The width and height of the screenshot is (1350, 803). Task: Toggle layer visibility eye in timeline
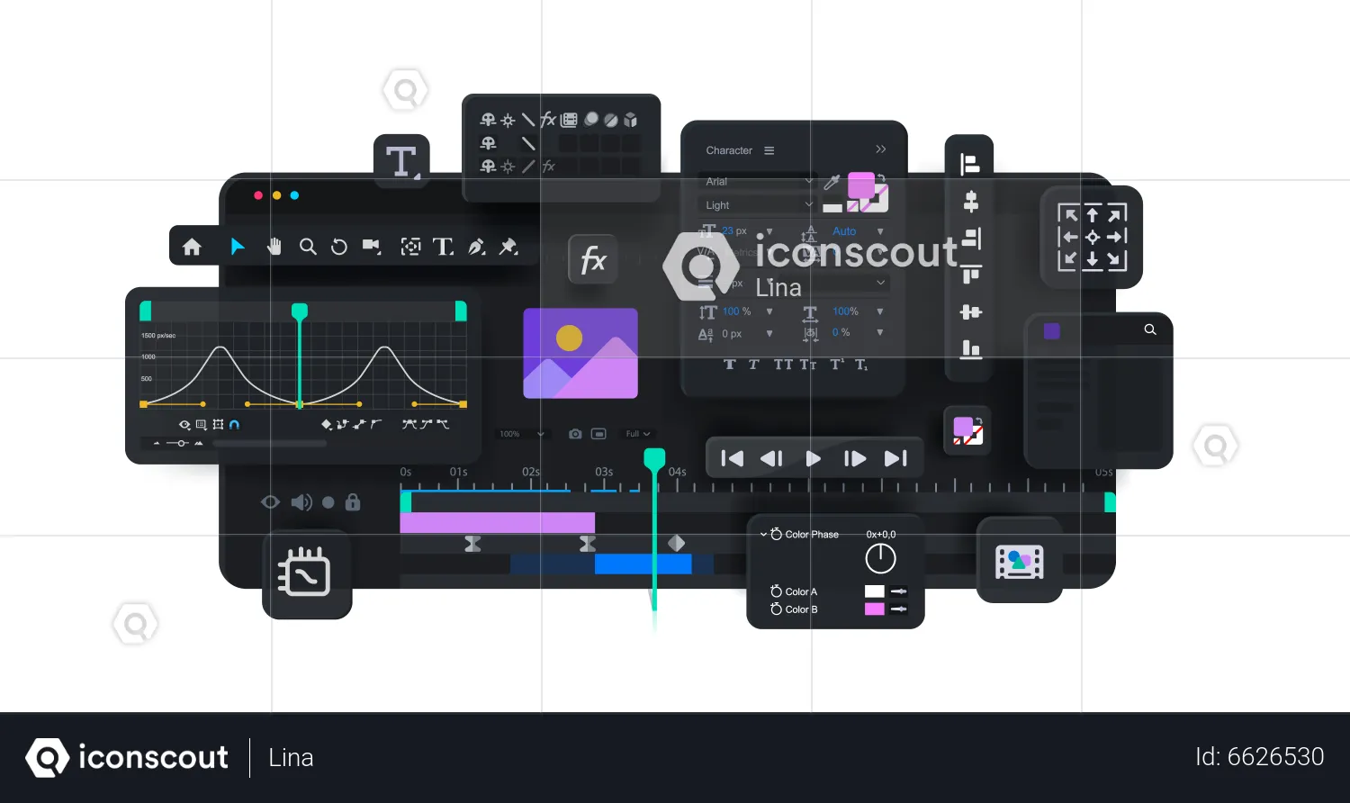(x=270, y=502)
